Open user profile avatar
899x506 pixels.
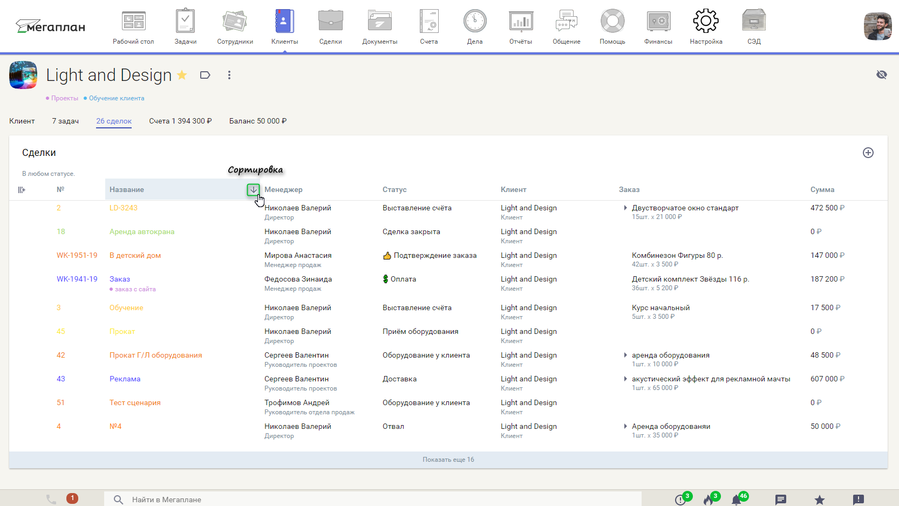877,26
